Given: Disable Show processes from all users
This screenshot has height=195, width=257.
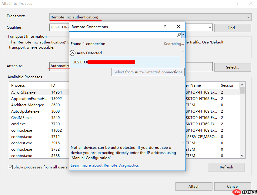Looking at the screenshot, I should [11, 167].
